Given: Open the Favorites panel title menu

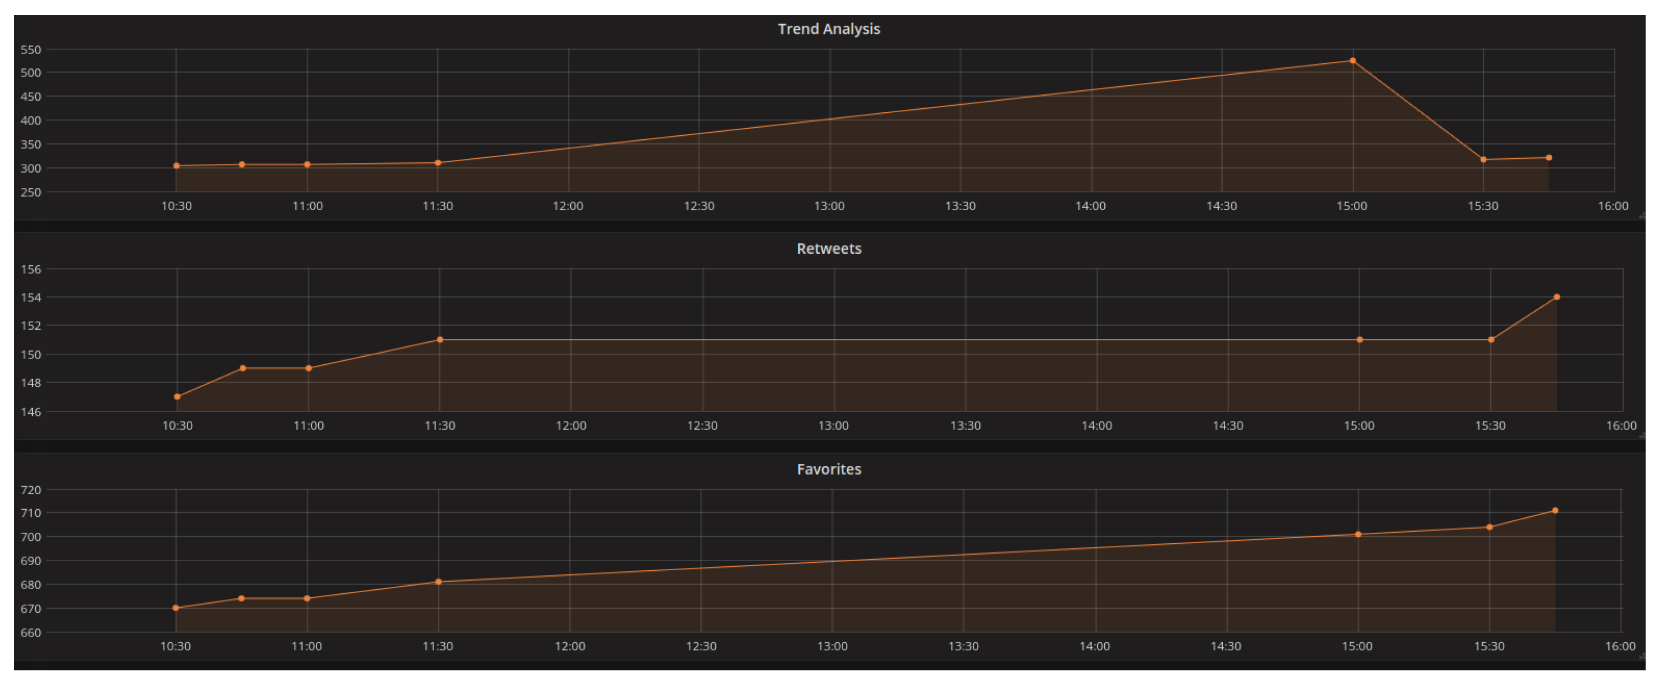Looking at the screenshot, I should (829, 470).
